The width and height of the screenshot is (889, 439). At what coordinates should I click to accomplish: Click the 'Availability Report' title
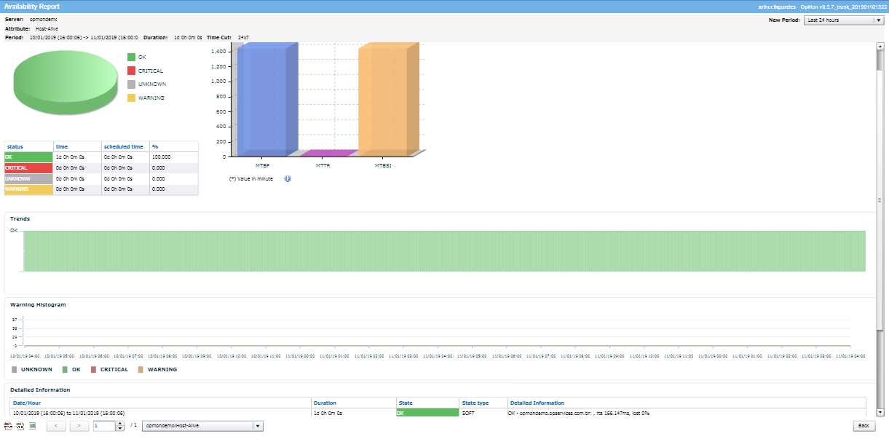(x=32, y=6)
